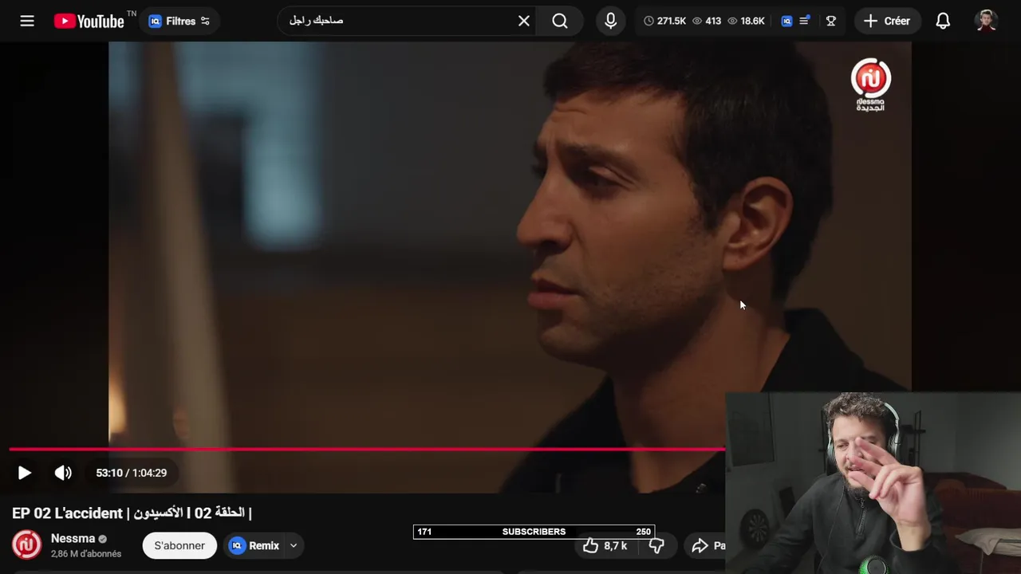This screenshot has width=1021, height=574.
Task: Click the S'abonner button
Action: (x=179, y=545)
